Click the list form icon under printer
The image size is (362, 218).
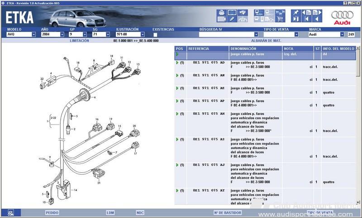tap(221, 19)
